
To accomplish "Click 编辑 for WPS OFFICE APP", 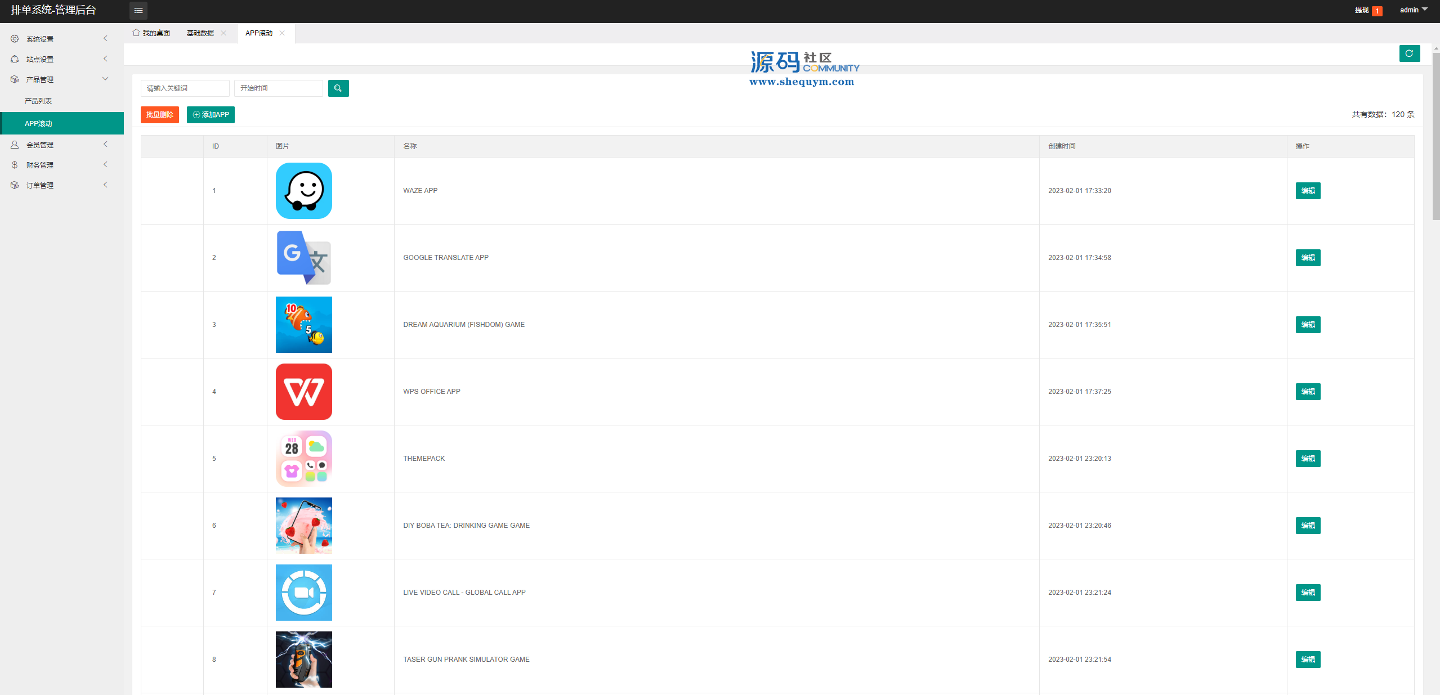I will (x=1308, y=392).
